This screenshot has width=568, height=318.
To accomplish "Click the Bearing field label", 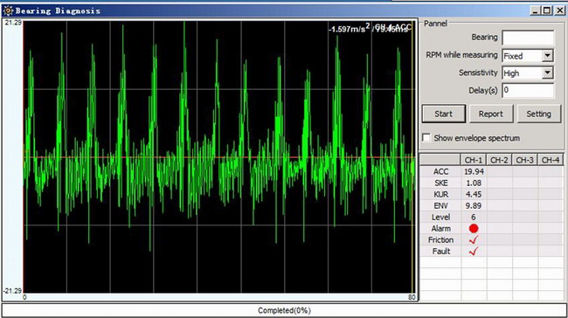I will click(484, 38).
